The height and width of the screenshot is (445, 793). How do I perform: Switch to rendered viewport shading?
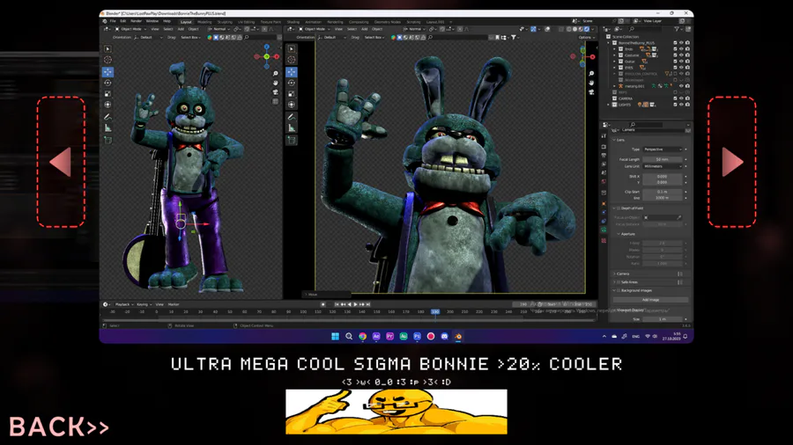(587, 29)
